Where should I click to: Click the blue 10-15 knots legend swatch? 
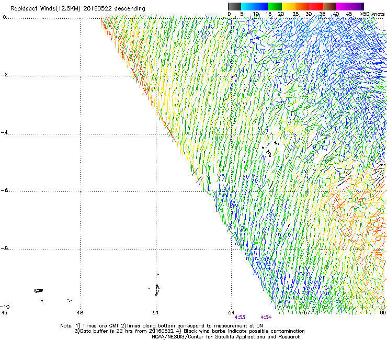point(261,6)
